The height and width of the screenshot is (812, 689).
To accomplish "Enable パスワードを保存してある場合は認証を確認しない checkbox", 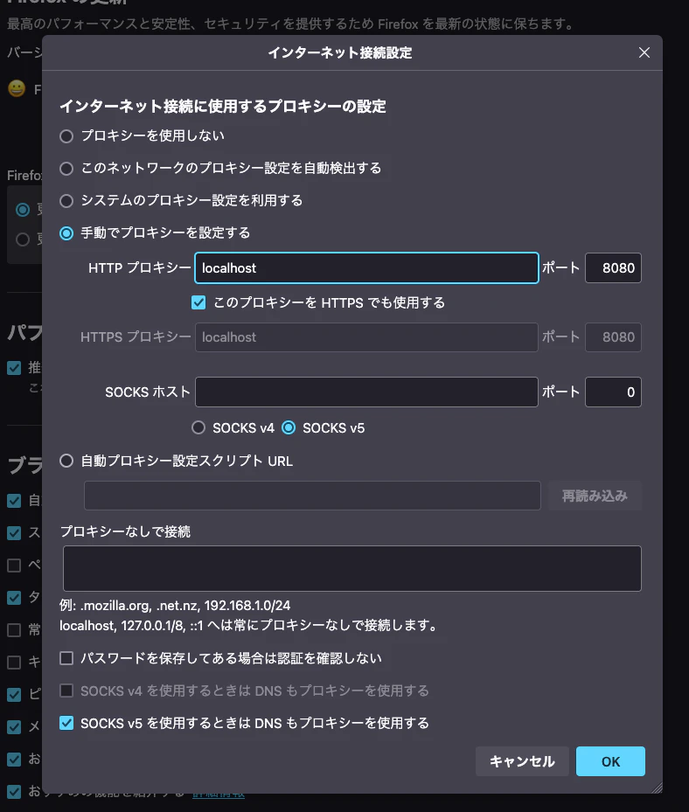I will (66, 657).
